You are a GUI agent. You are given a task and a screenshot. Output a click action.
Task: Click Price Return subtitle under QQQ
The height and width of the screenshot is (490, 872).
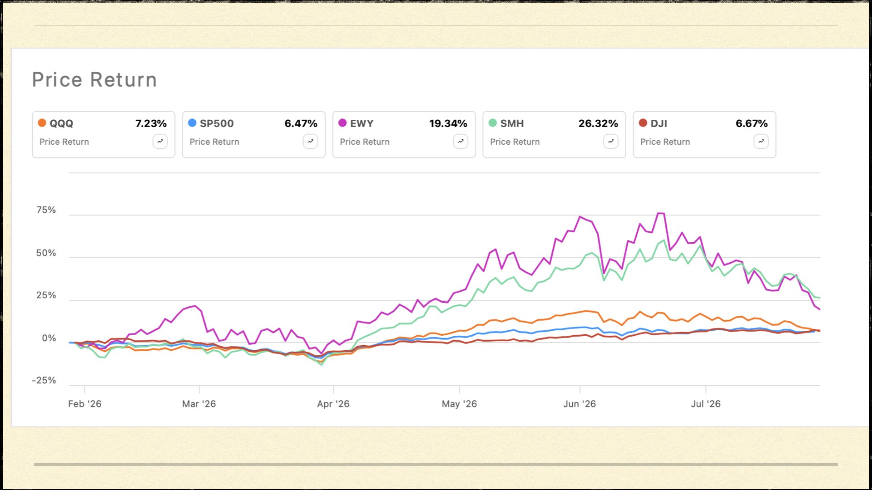tap(64, 142)
